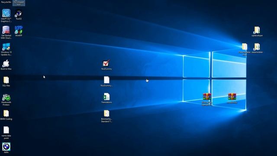This screenshot has height=156, width=277.
Task: Select the Wentworth Printers shortcut
Action: [6, 100]
